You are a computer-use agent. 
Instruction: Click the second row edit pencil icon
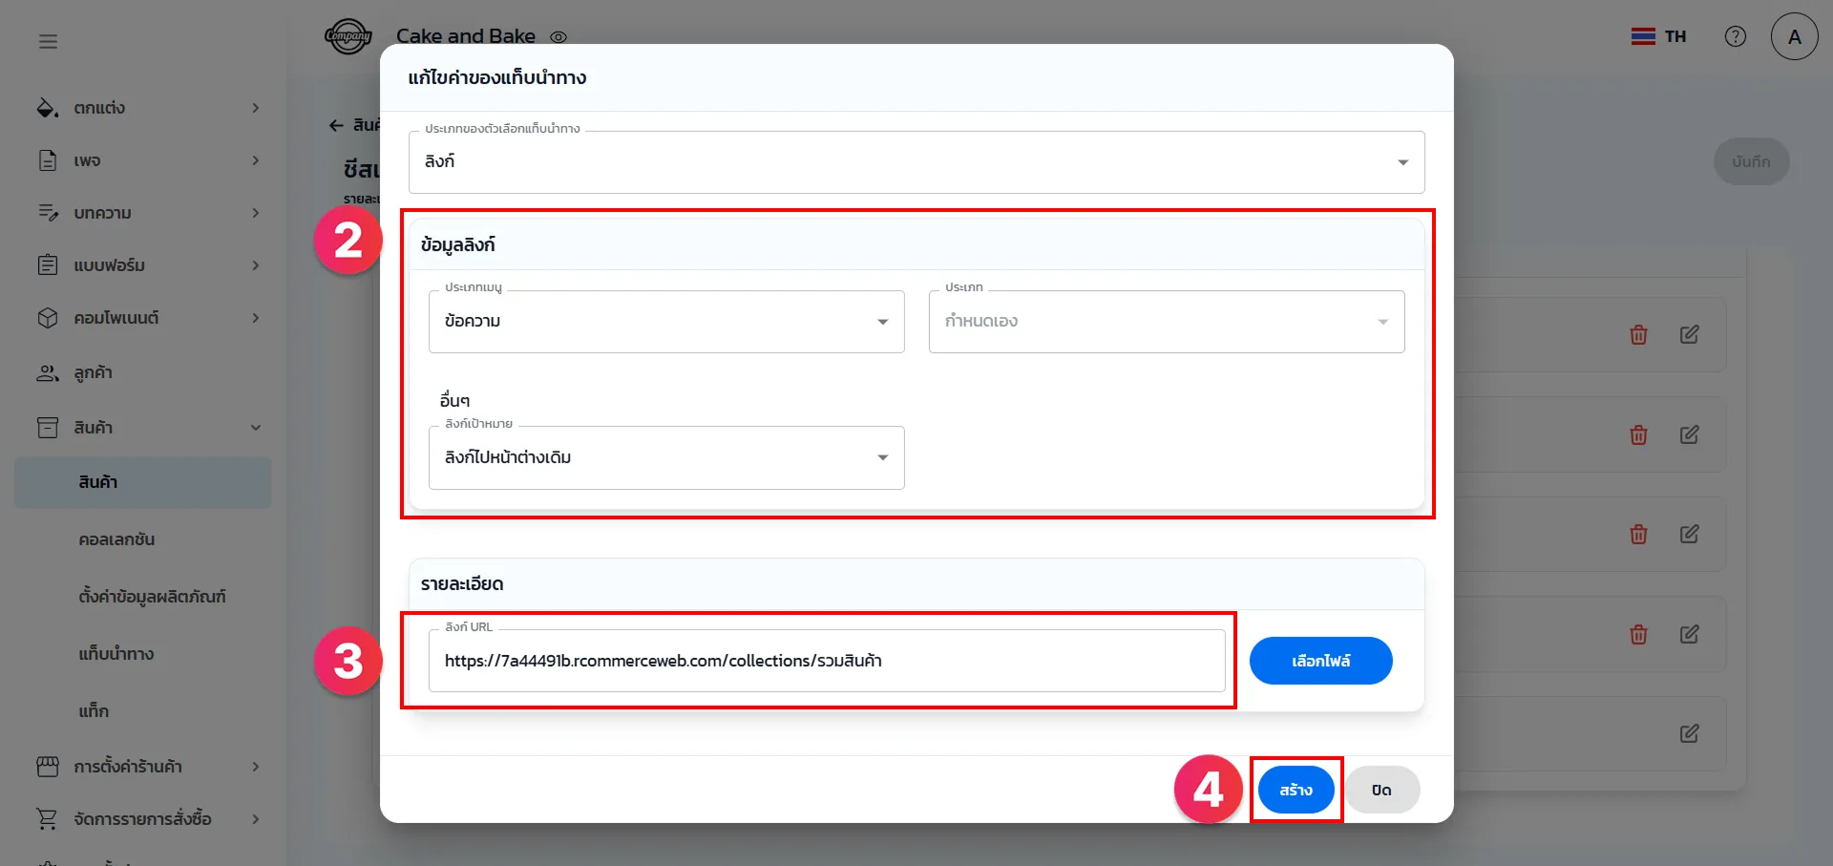click(x=1689, y=434)
